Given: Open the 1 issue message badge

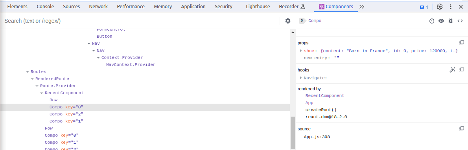Looking at the screenshot, I should (424, 7).
